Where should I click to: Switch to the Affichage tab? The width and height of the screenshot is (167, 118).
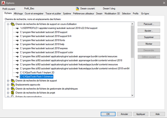[18, 13]
